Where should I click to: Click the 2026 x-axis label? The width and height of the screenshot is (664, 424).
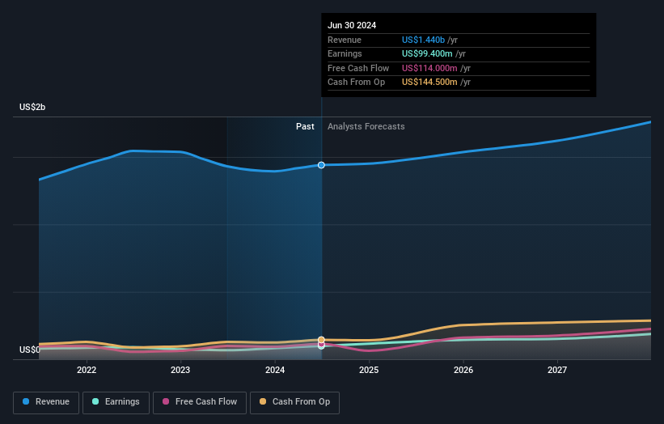tap(463, 371)
